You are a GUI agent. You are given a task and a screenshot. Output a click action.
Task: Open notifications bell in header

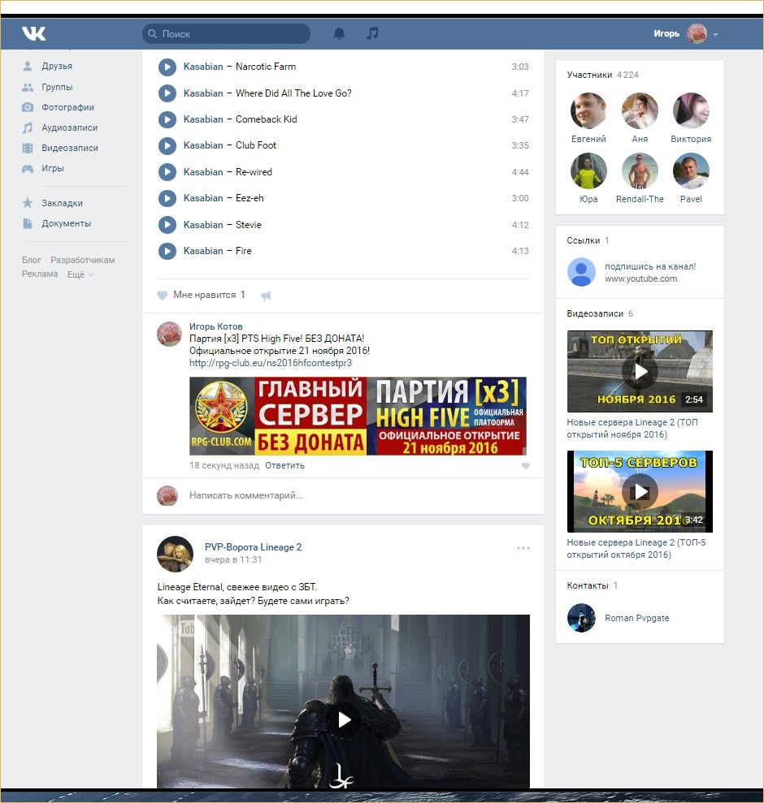click(339, 33)
